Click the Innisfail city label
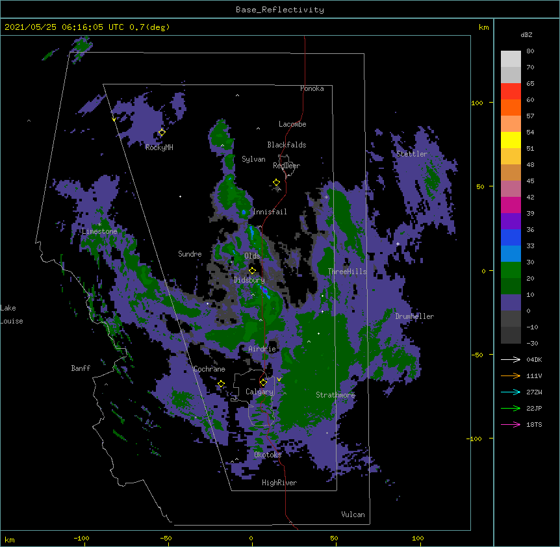The height and width of the screenshot is (547, 560). click(x=270, y=212)
